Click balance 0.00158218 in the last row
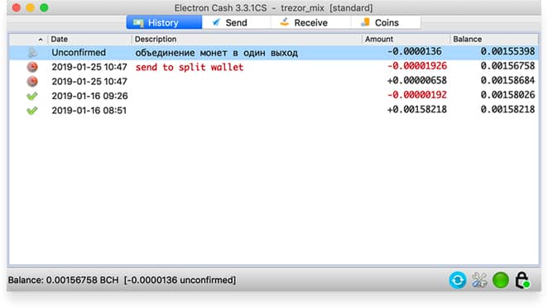The height and width of the screenshot is (308, 548). click(507, 110)
